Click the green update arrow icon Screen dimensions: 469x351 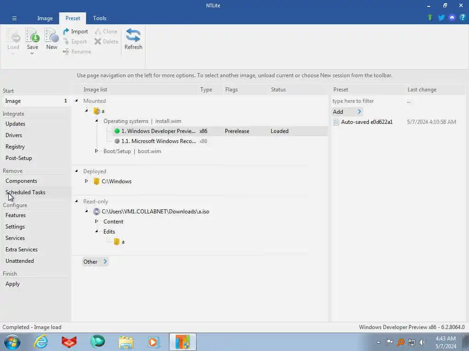click(x=430, y=17)
